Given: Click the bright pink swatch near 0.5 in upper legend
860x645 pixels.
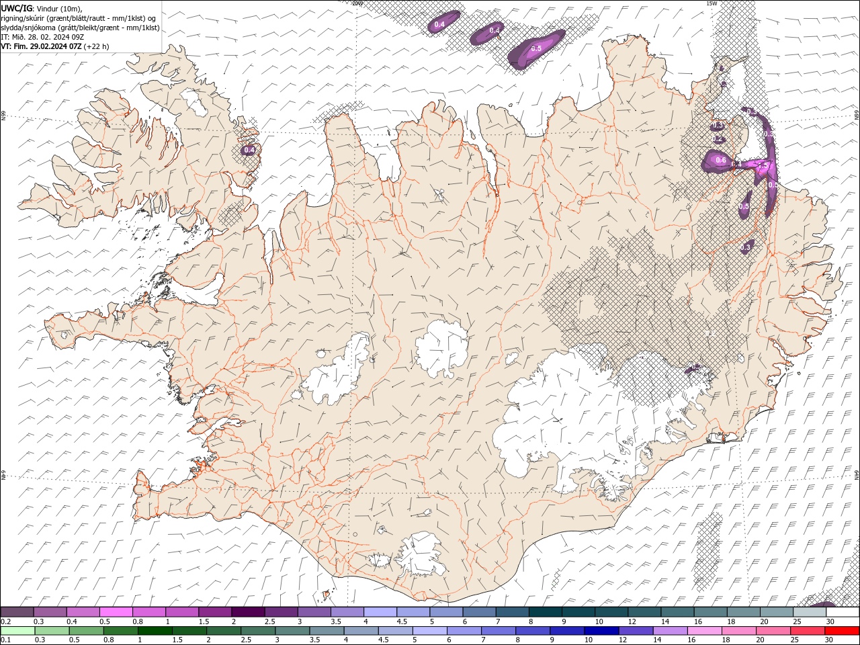Looking at the screenshot, I should (x=116, y=612).
